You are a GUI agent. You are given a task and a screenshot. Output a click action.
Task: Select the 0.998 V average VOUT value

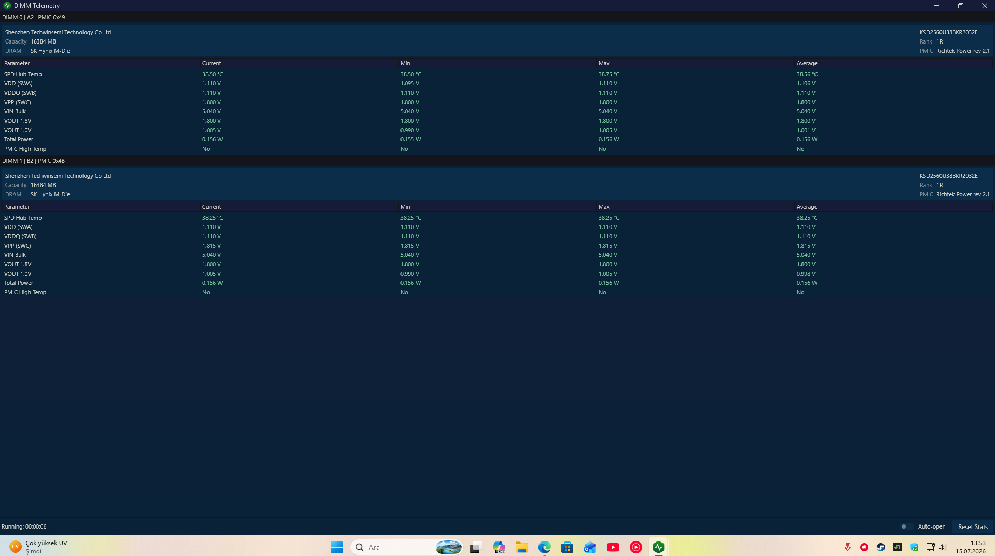point(806,274)
